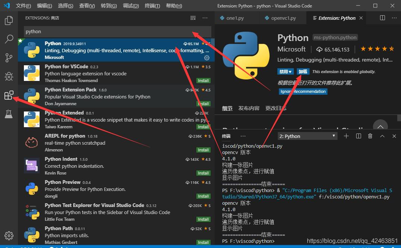Install Python for VSCode extension

coord(203,81)
